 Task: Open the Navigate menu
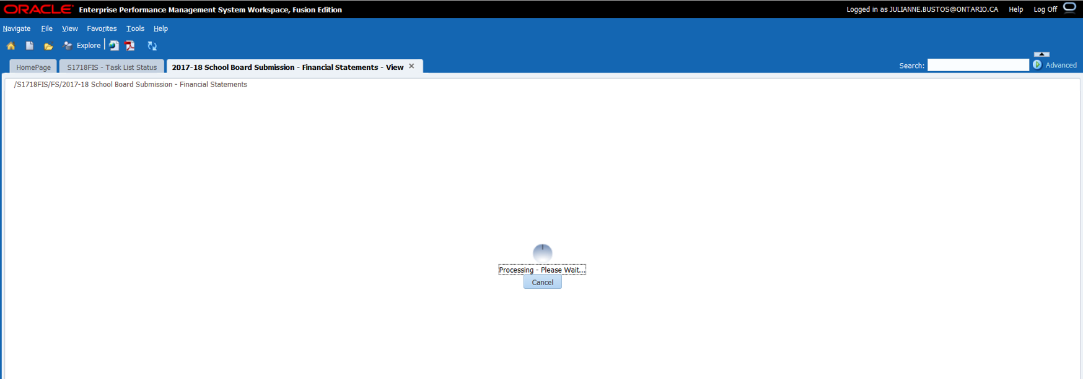[17, 28]
